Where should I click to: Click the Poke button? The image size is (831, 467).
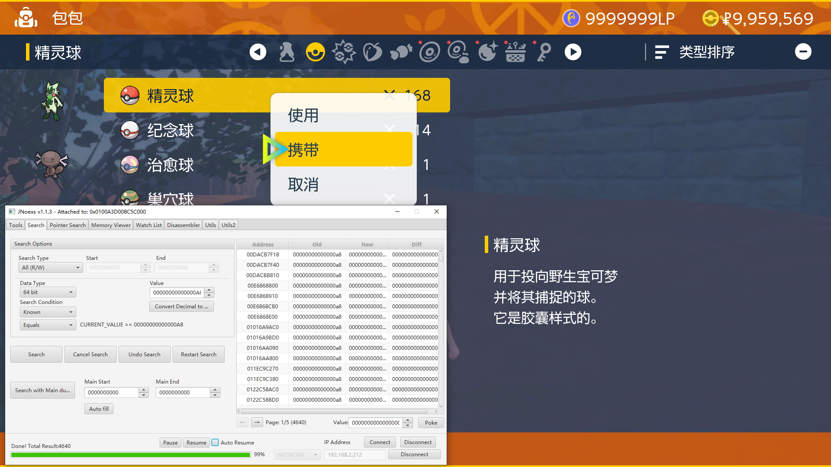coord(431,423)
